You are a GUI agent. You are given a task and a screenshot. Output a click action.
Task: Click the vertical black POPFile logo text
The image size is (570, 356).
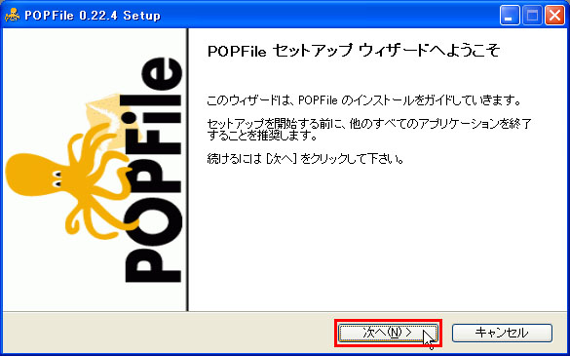[x=153, y=171]
